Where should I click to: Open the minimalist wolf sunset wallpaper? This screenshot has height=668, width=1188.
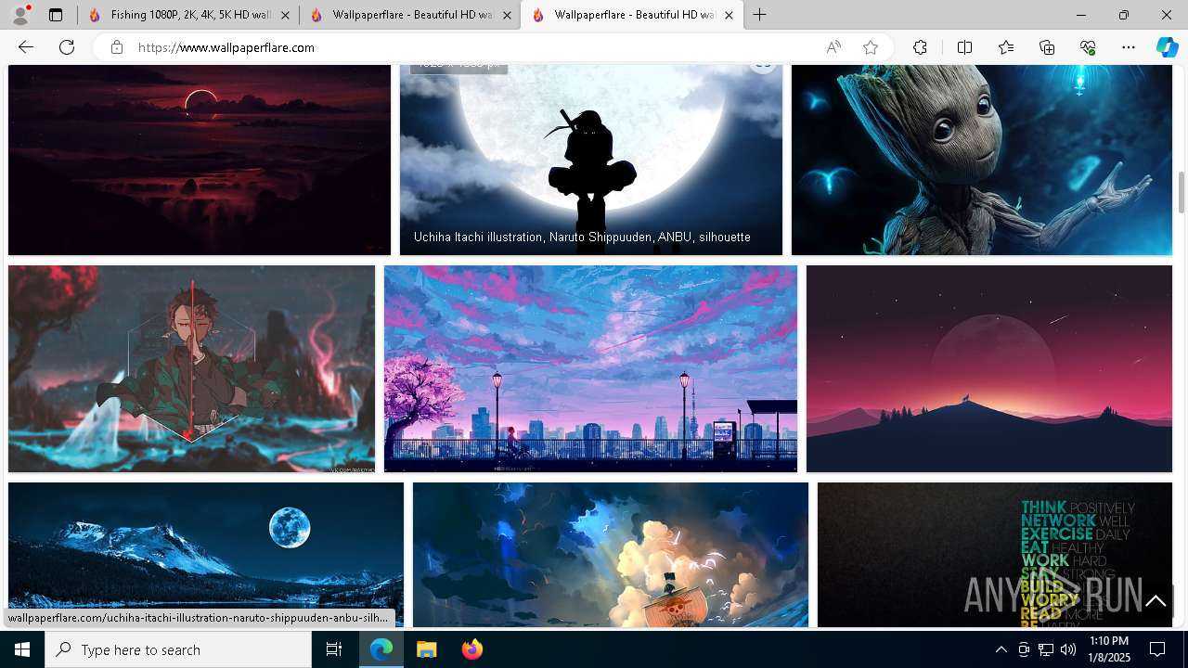(989, 369)
